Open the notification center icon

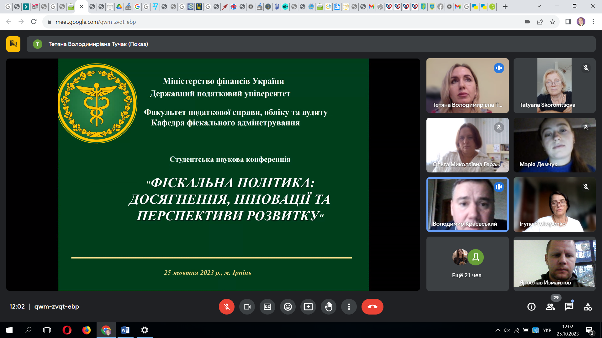tap(590, 330)
